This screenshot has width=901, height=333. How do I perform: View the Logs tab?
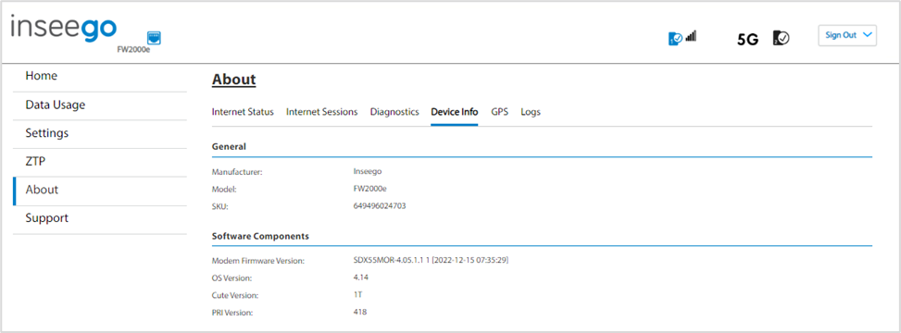[531, 112]
